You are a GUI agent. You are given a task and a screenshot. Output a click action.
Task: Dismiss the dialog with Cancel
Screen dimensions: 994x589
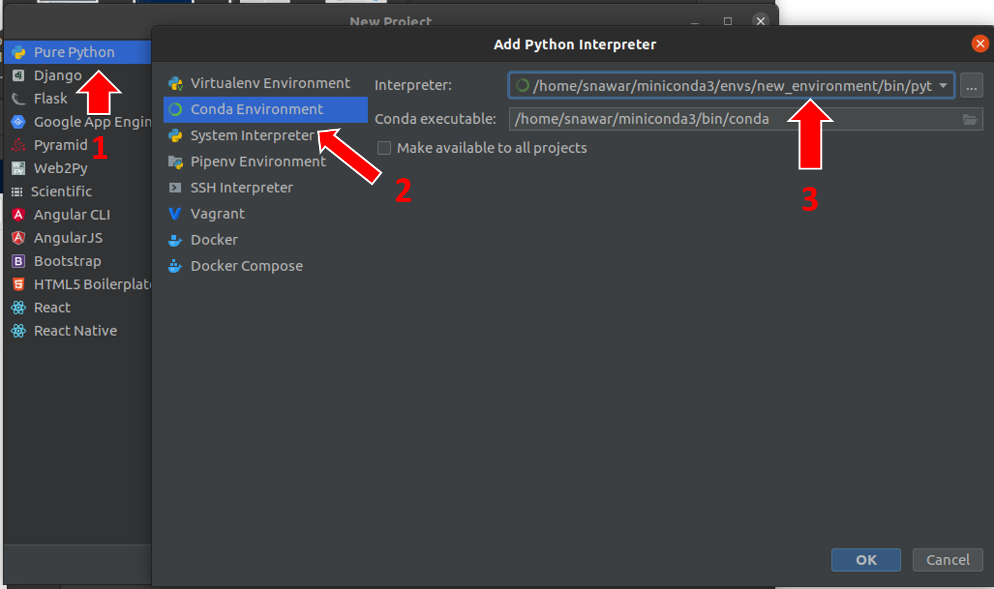tap(948, 560)
